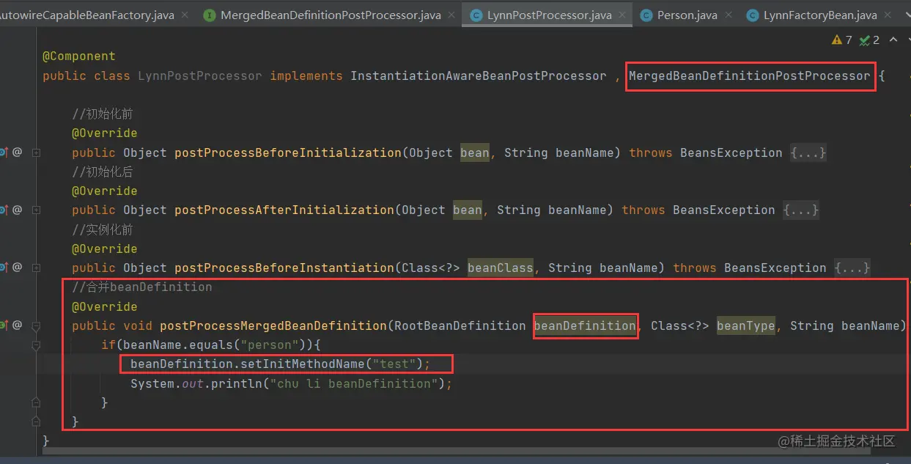Click InstantiationAwareBeanPostProcessor in the class declaration
Screen dimensions: 911x464
[x=479, y=76]
